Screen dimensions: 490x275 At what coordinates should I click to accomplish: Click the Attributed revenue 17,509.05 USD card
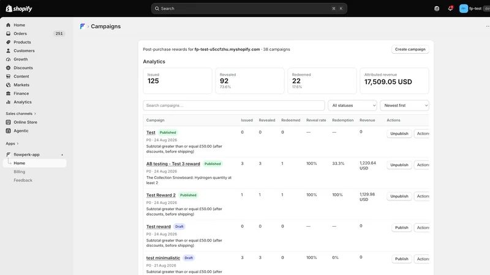click(394, 81)
